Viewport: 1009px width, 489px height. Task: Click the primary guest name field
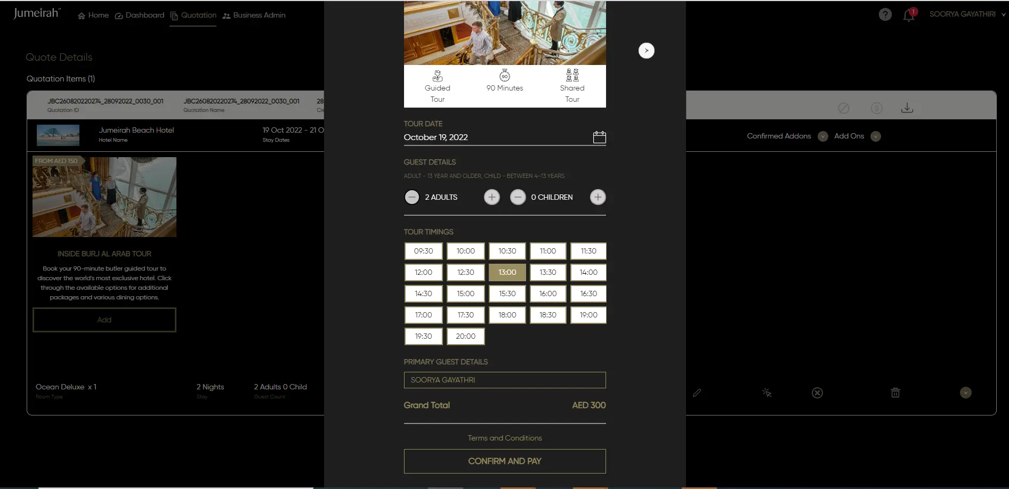point(504,380)
